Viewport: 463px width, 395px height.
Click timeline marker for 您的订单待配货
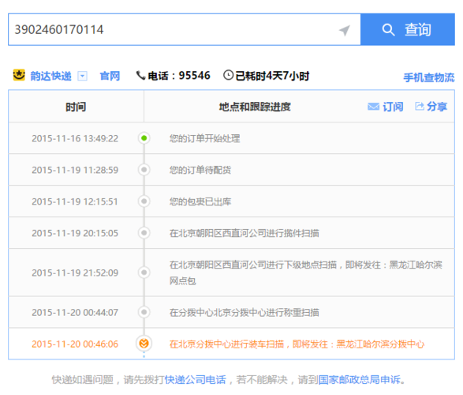[x=144, y=170]
